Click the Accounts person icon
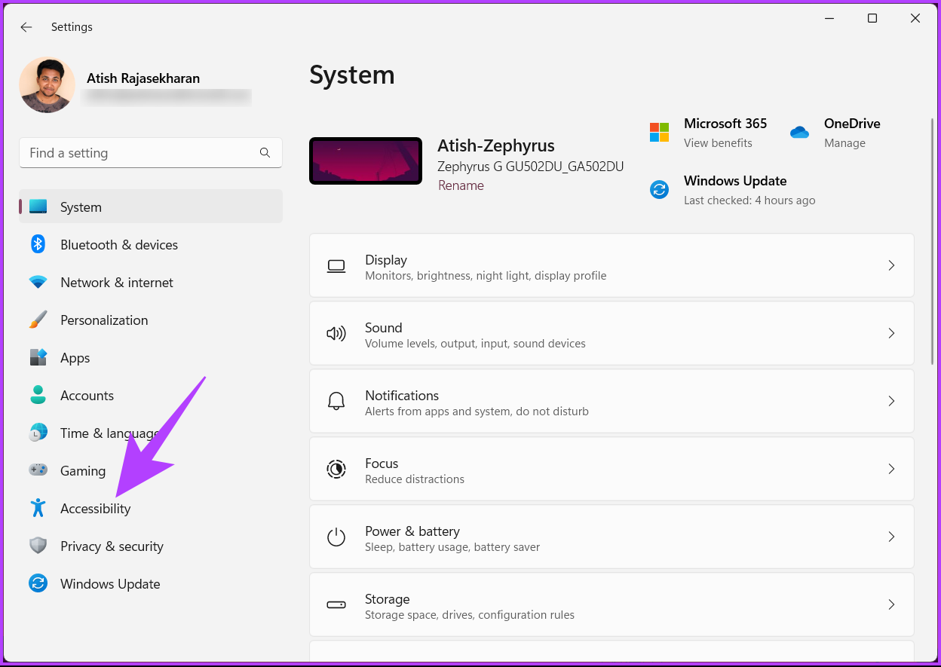 tap(38, 395)
